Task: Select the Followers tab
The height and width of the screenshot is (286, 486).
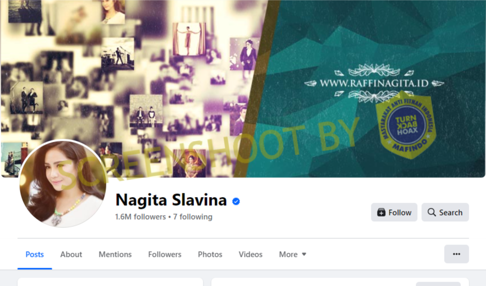Action: point(165,254)
